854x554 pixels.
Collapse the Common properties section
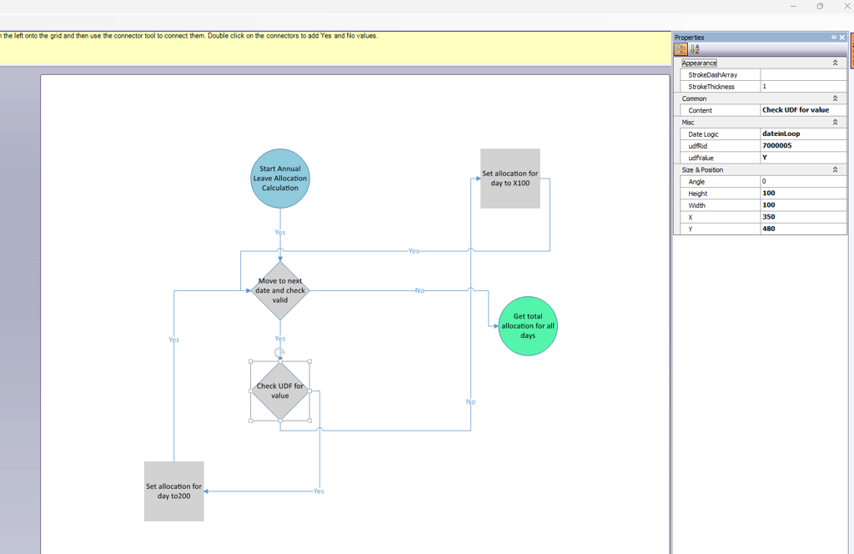click(x=835, y=98)
